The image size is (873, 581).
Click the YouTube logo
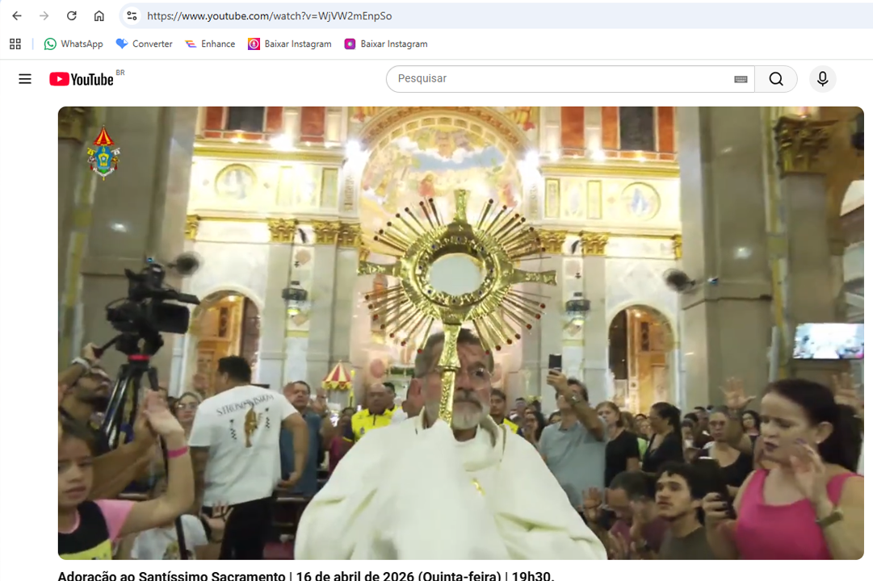(82, 79)
